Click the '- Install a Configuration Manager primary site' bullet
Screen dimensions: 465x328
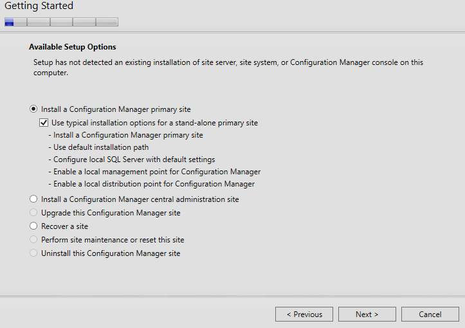tap(126, 135)
